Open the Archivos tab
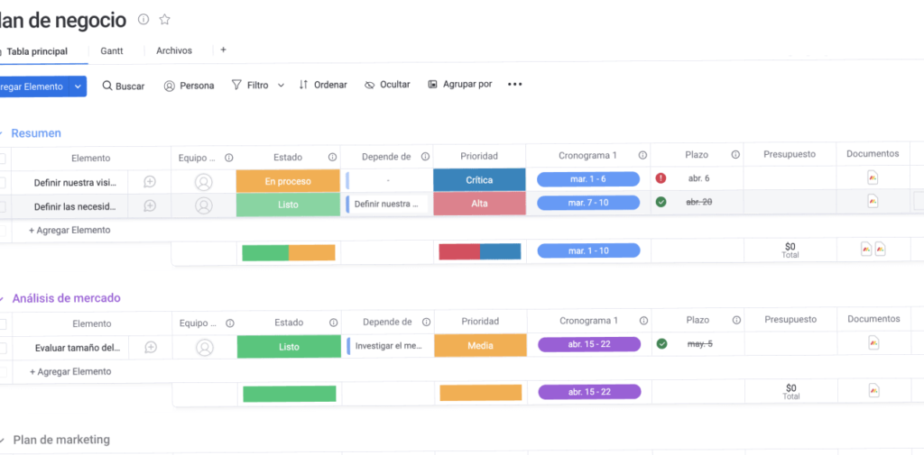This screenshot has width=924, height=455. pyautogui.click(x=174, y=51)
